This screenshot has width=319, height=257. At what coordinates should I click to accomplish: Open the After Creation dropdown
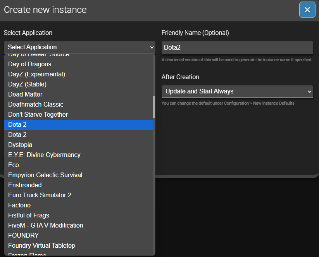[x=237, y=91]
